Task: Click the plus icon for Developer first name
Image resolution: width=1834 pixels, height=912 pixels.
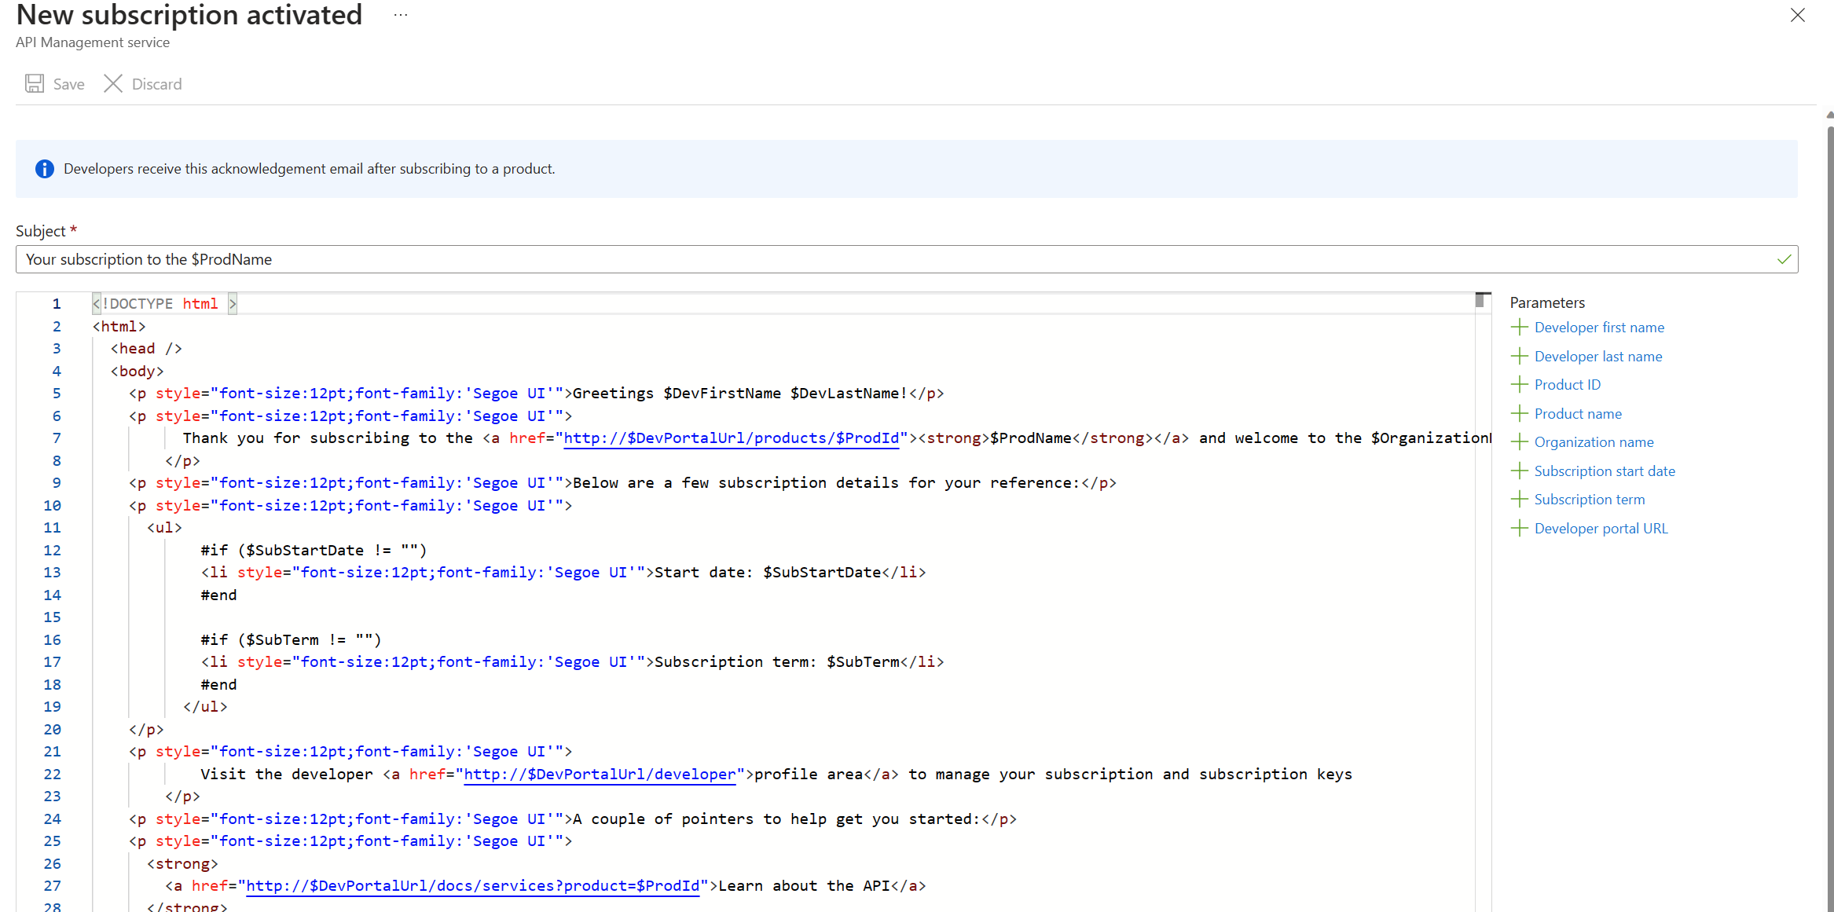Action: coord(1520,328)
